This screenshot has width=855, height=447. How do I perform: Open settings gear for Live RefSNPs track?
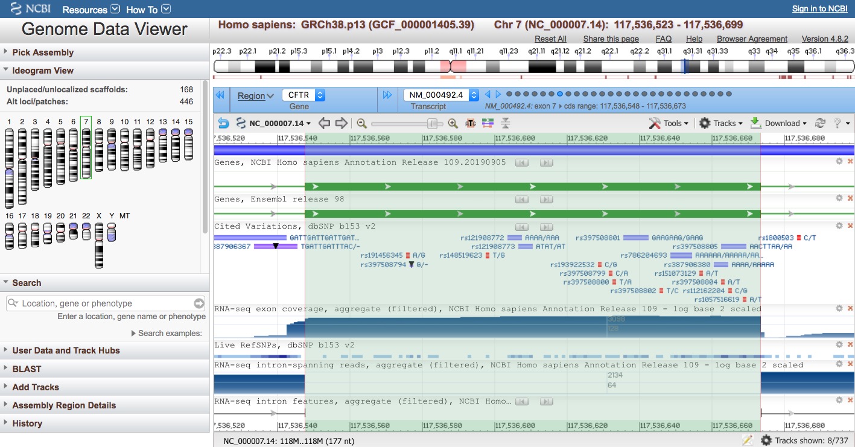click(x=839, y=344)
